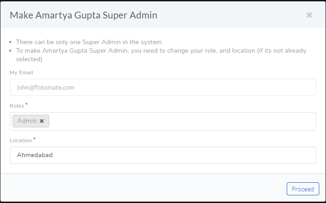Click the red required asterisk beside Location

(x=34, y=139)
